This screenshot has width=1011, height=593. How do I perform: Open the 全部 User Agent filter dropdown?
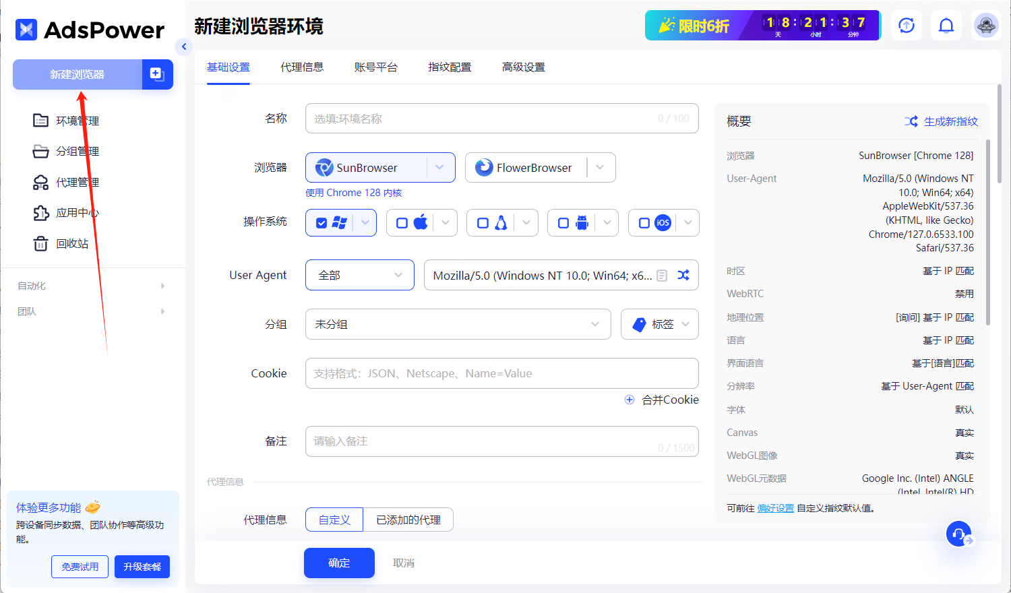[x=359, y=275]
